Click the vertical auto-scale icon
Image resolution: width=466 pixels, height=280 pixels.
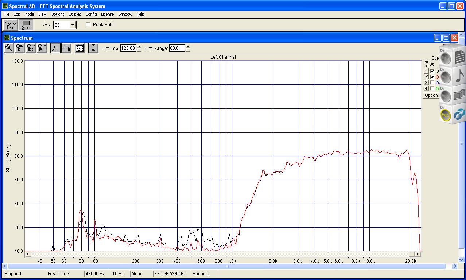[x=93, y=48]
